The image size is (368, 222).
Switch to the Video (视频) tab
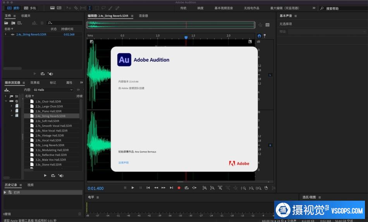tap(30, 185)
